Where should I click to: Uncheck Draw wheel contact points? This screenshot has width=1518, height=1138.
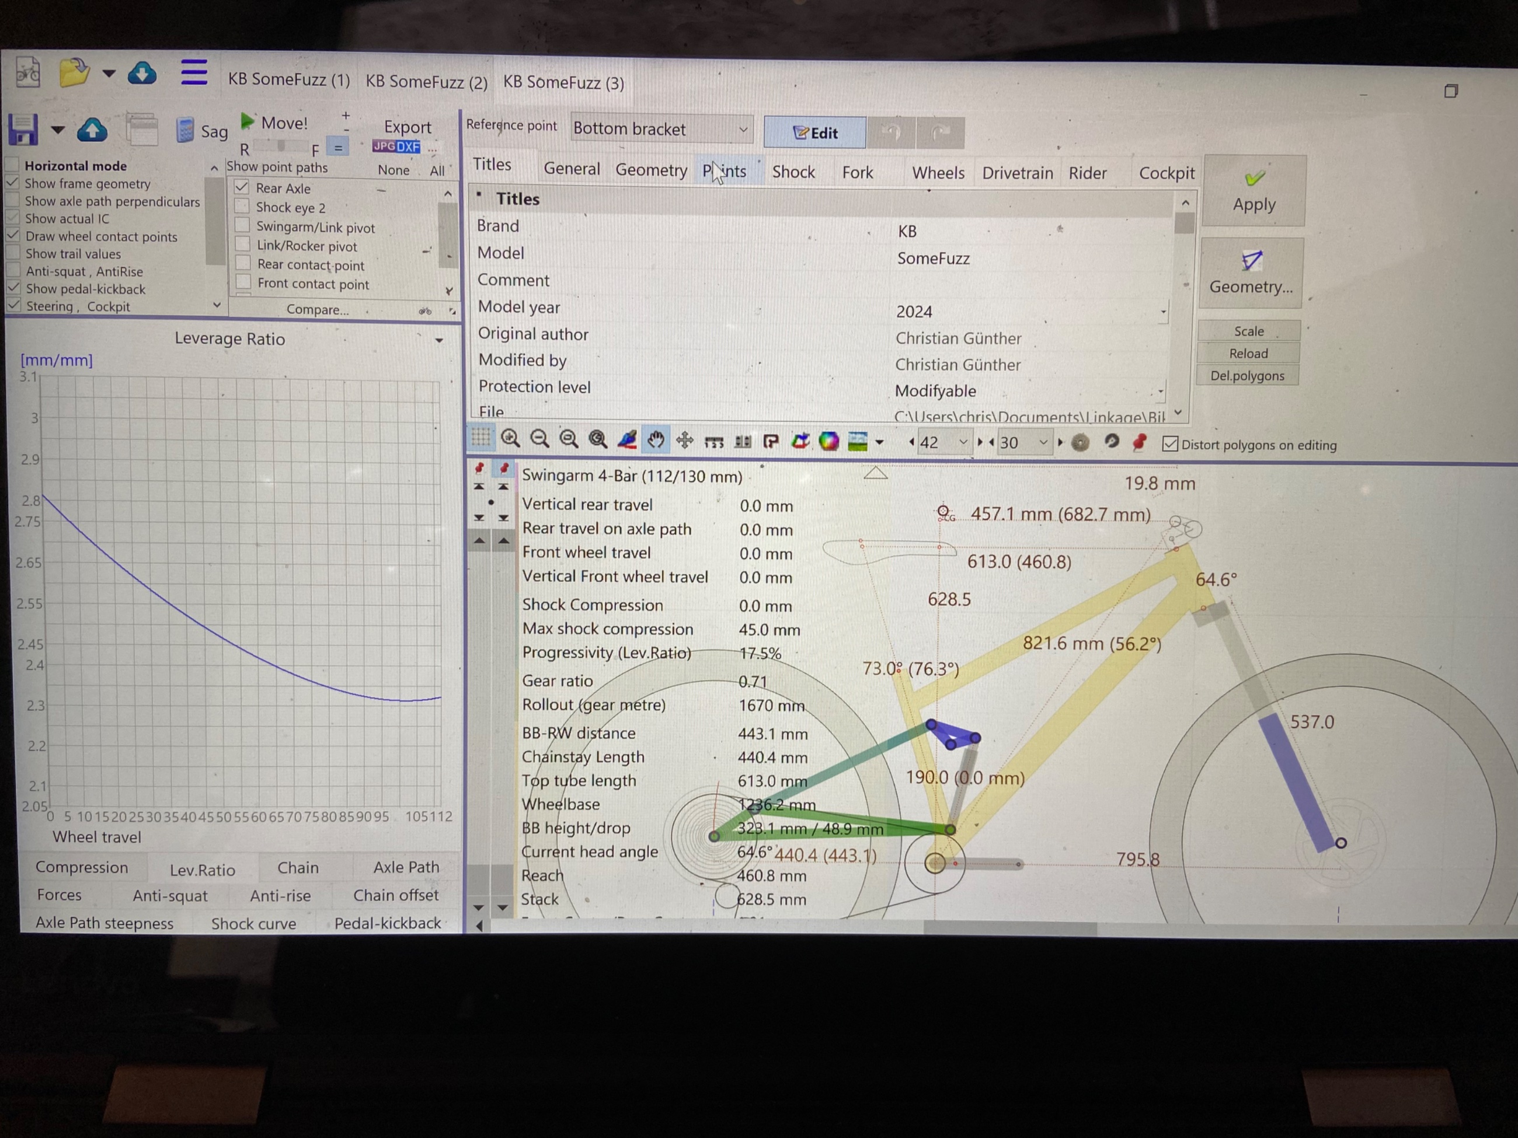tap(12, 235)
